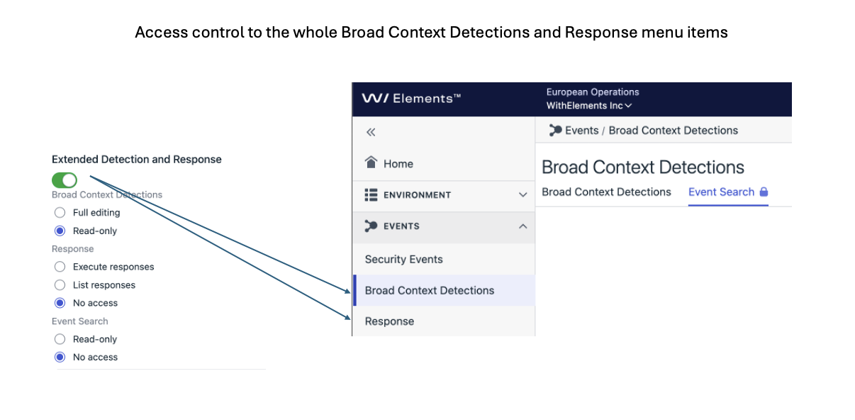Choose List responses radio option
This screenshot has width=855, height=420.
pos(60,284)
